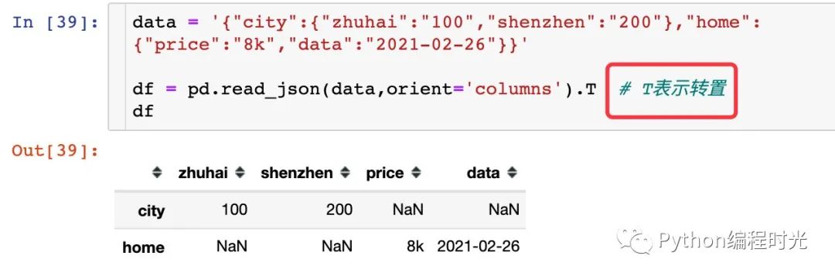
Task: Select the Out[39] output prompt
Action: point(56,150)
